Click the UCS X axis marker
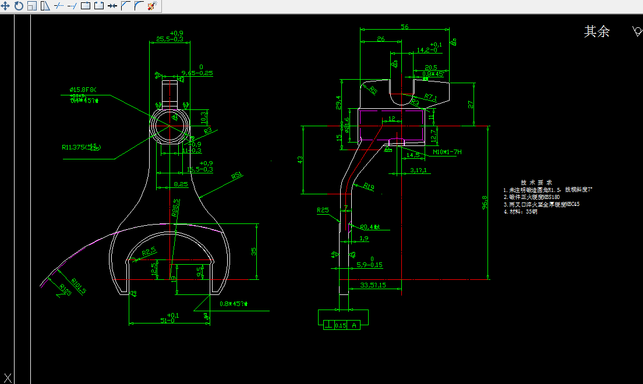The height and width of the screenshot is (384, 643). 8,378
